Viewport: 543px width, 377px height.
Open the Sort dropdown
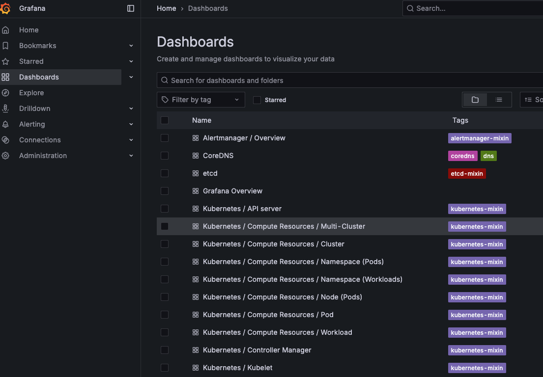pos(532,100)
